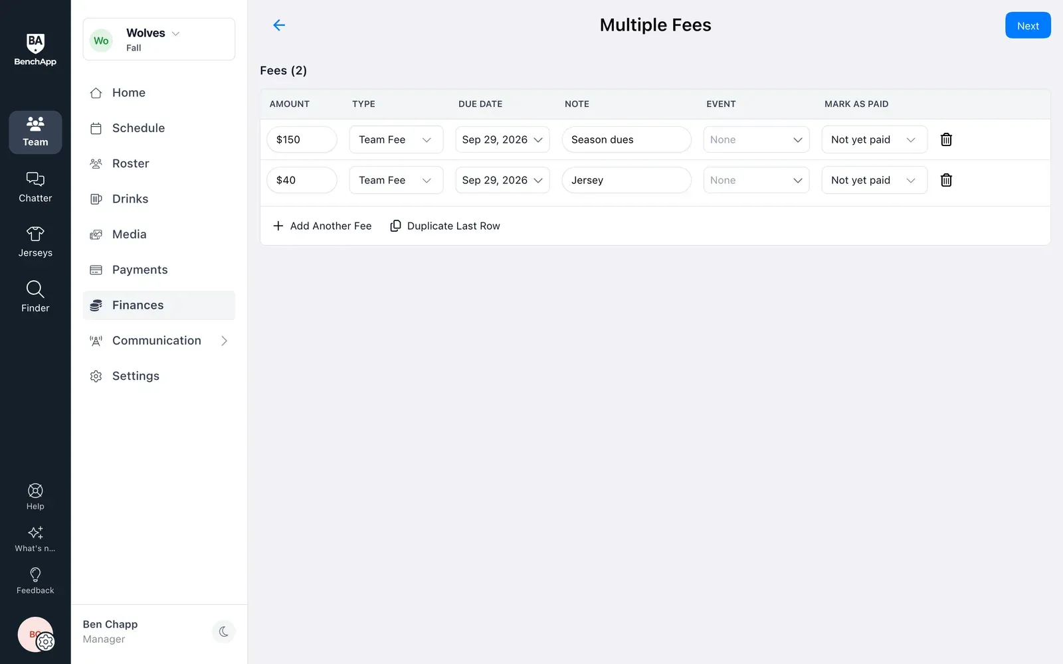
Task: Click the BenchApp logo icon
Action: tap(35, 49)
